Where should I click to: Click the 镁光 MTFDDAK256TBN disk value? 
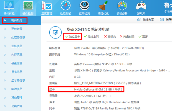(108, 83)
